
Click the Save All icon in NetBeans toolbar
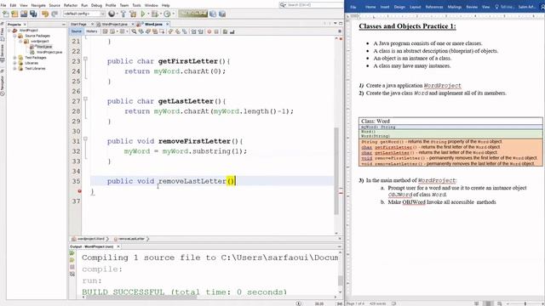(33, 14)
